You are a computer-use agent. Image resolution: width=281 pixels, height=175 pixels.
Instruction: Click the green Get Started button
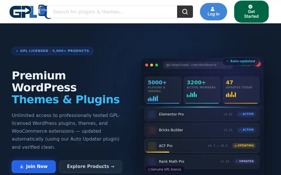click(x=251, y=12)
